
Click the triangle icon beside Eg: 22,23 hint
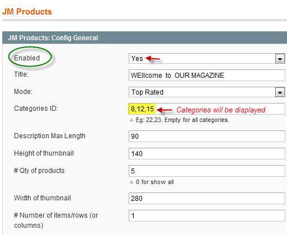coord(131,120)
